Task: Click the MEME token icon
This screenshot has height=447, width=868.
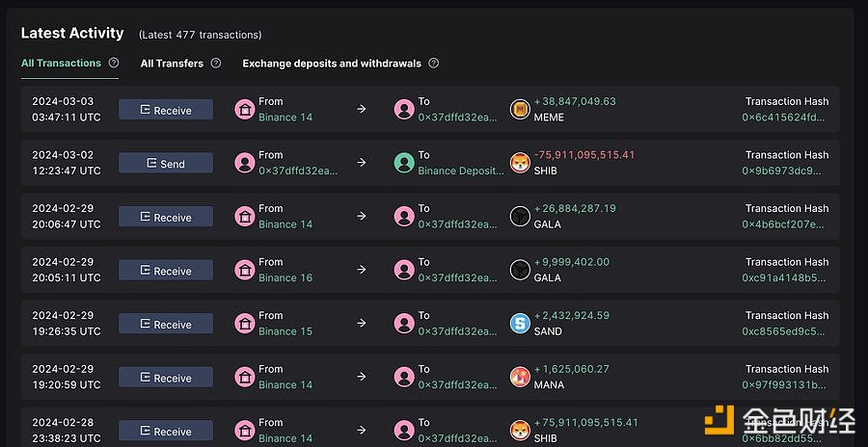Action: tap(520, 109)
